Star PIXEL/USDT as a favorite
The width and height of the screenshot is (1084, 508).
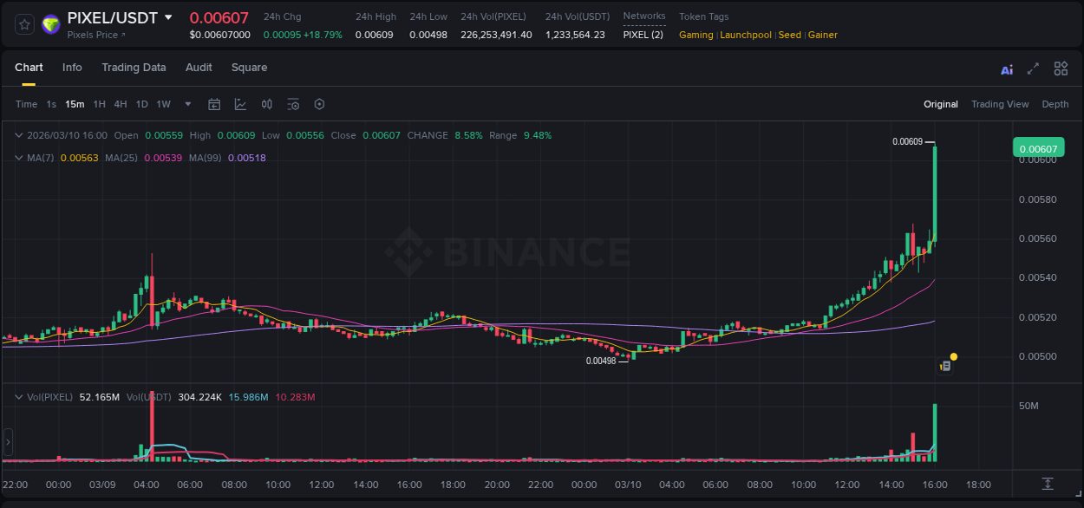coord(23,23)
